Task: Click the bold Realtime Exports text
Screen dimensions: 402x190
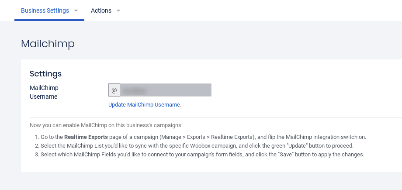Action: point(86,137)
